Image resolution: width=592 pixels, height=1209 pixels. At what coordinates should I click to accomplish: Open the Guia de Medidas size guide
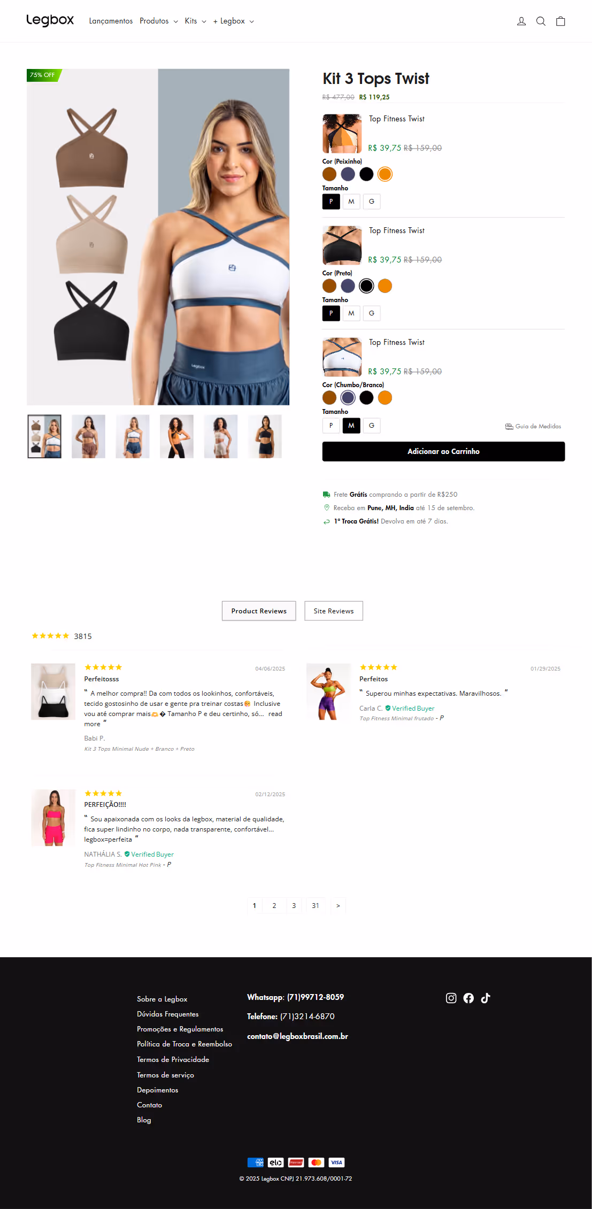click(533, 426)
